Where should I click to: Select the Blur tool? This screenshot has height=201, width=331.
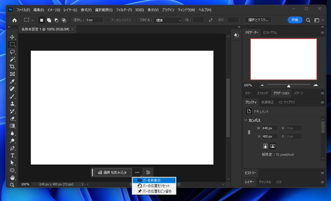pos(12,133)
